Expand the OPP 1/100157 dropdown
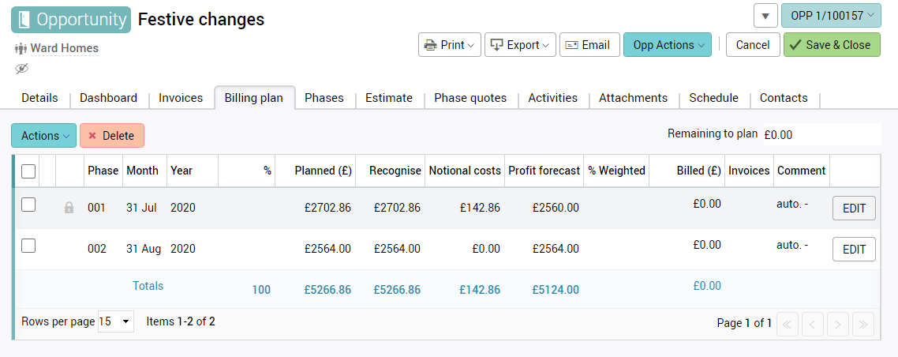Viewport: 898px width, 357px height. pos(830,15)
